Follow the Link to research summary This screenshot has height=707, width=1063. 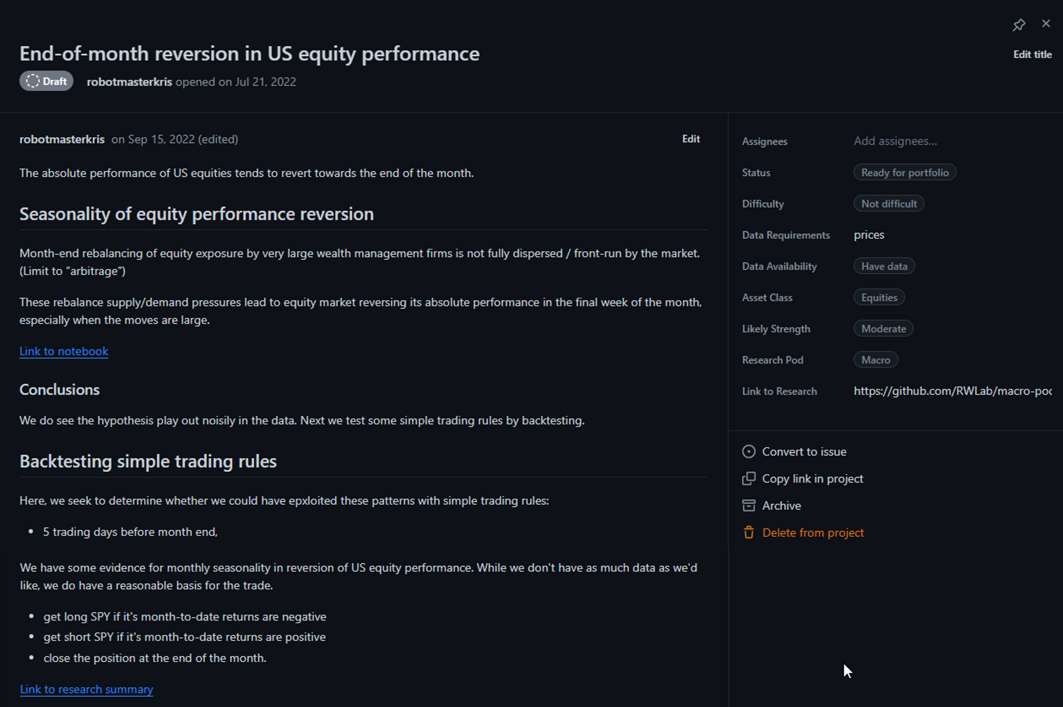click(87, 689)
